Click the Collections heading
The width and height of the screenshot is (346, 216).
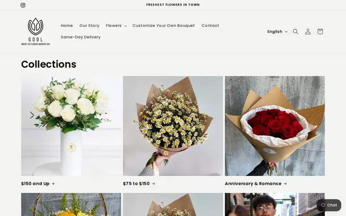[x=49, y=64]
